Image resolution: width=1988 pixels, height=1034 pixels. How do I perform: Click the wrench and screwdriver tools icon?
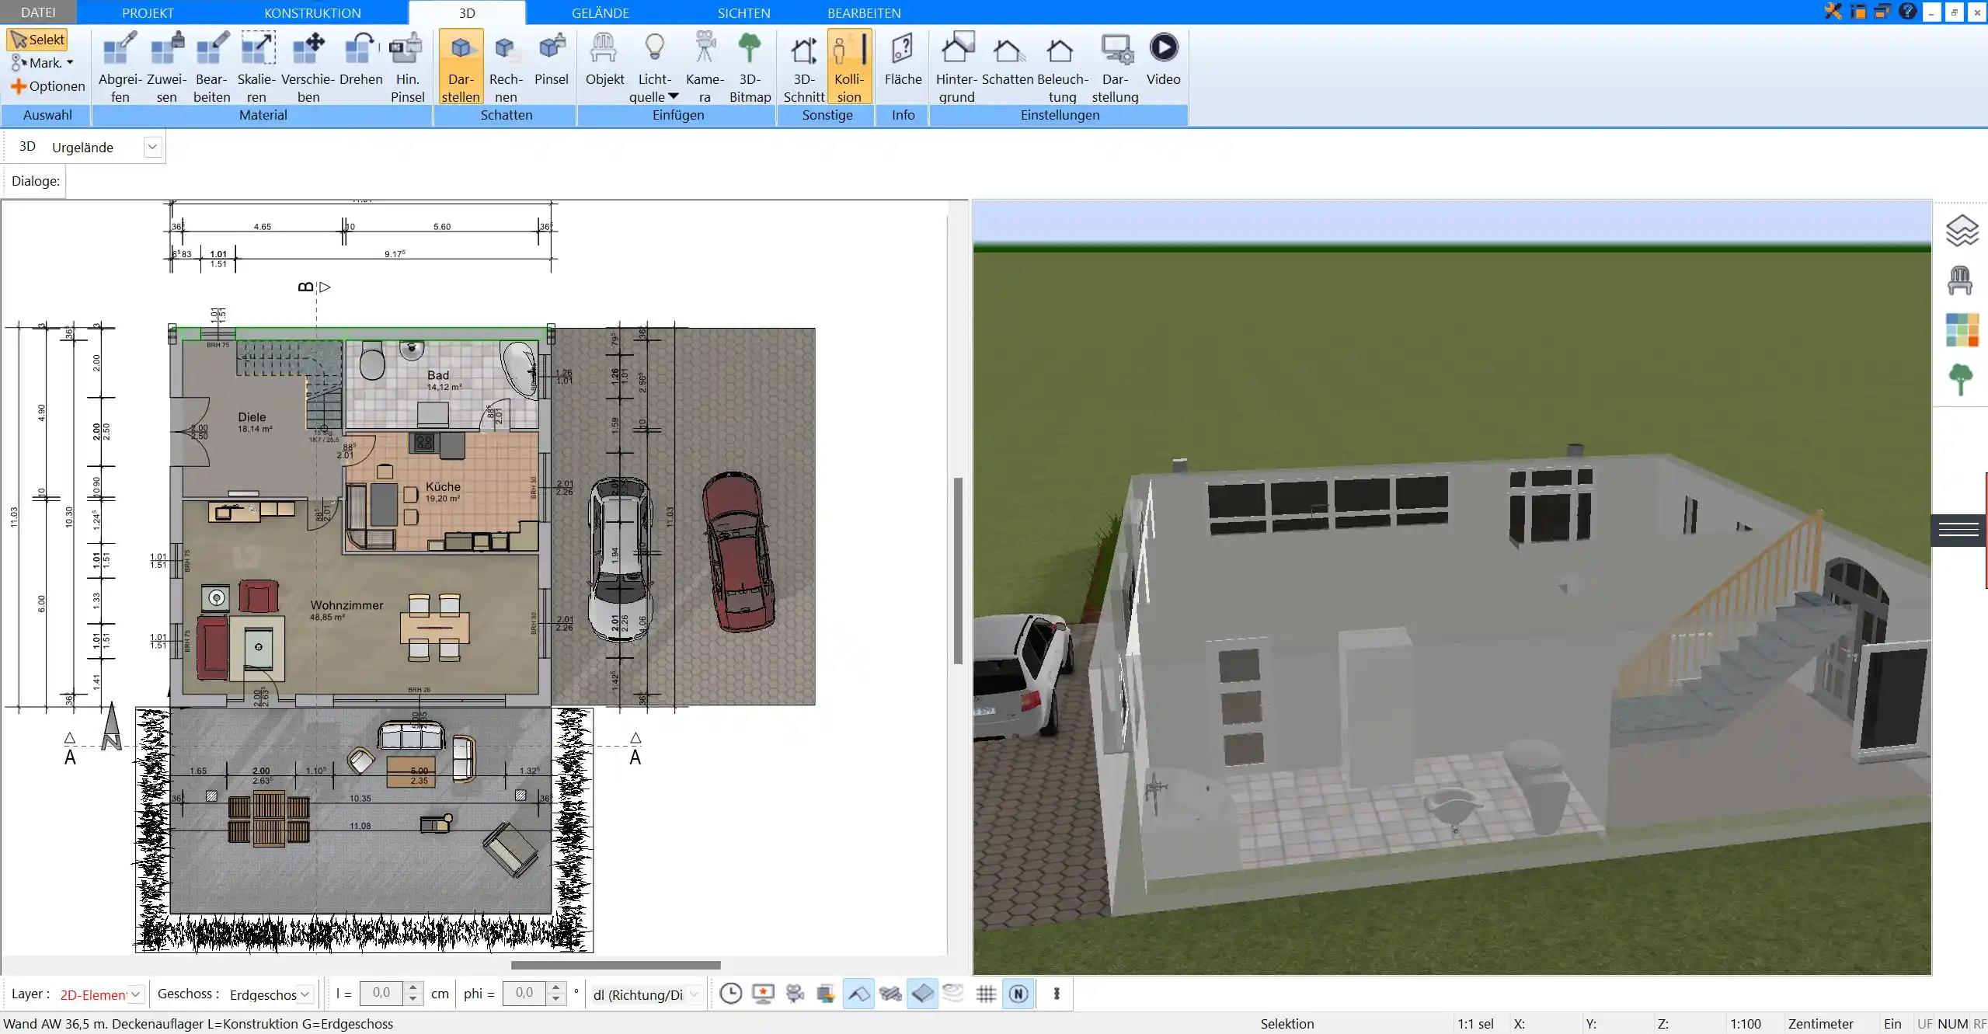pyautogui.click(x=1833, y=12)
